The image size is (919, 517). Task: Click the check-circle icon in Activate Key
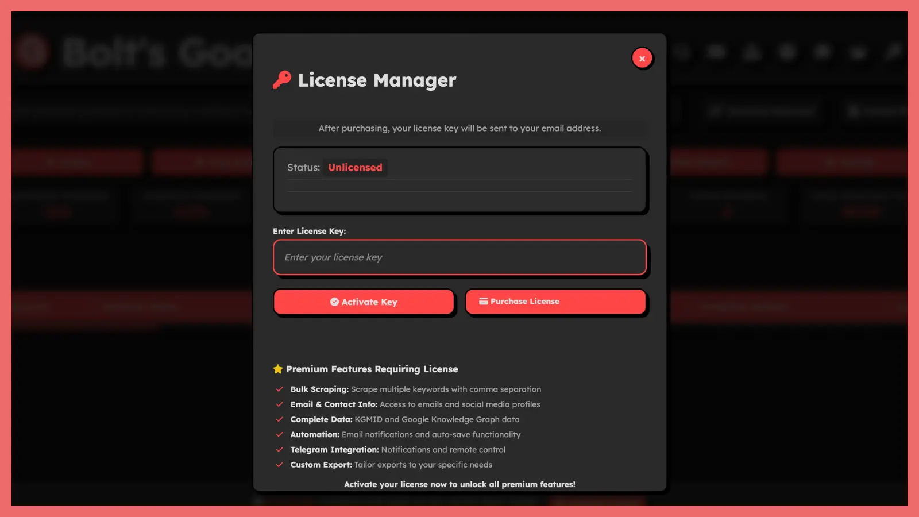pyautogui.click(x=334, y=302)
